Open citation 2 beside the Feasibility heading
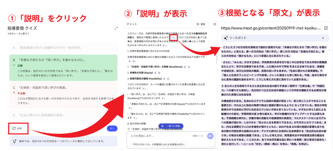 point(164,79)
